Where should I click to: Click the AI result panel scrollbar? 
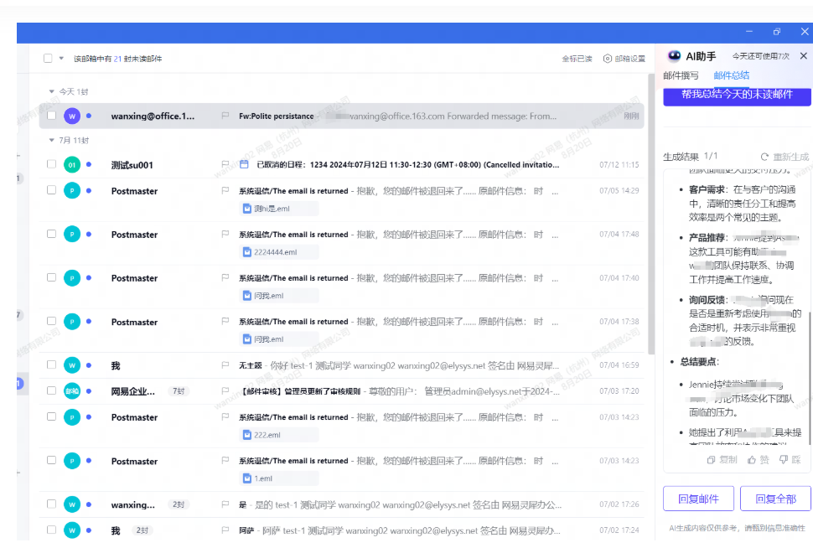pos(810,377)
